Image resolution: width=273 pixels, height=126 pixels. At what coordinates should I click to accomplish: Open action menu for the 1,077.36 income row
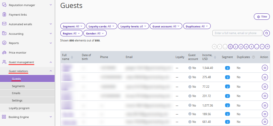[x=265, y=105]
